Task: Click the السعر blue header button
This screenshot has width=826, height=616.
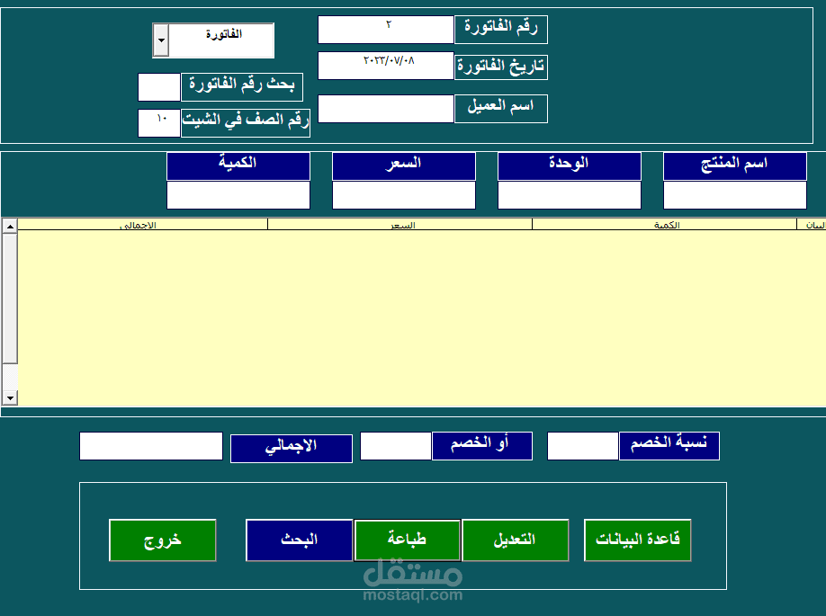Action: click(404, 166)
